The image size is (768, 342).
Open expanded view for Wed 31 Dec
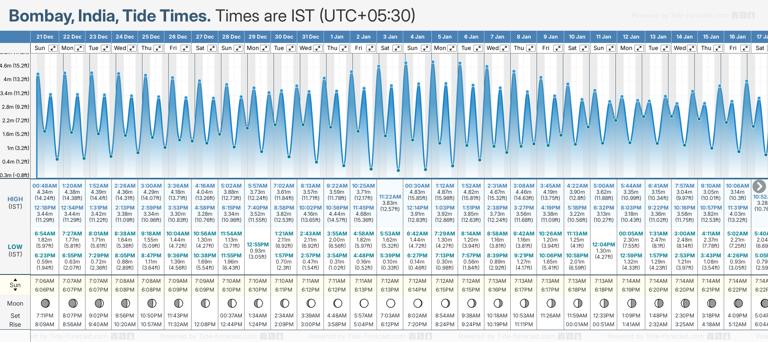(x=318, y=48)
